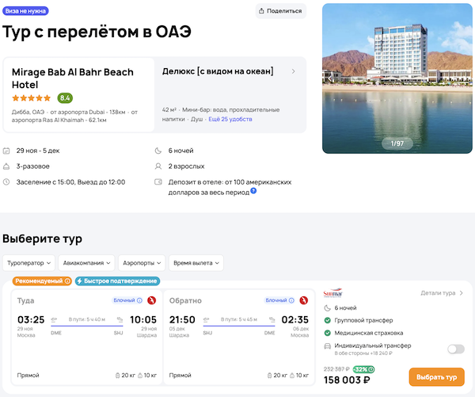Enable the Индивидуальный трансфер toggle
Screen dimensions: 475x397
tap(455, 349)
